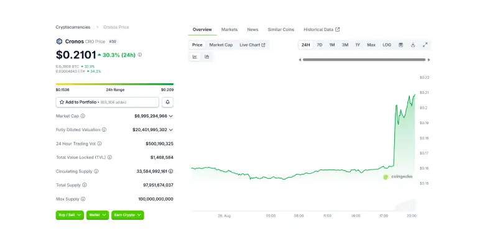Click the mini navigator area below chart
This screenshot has width=487, height=241.
pyautogui.click(x=304, y=206)
